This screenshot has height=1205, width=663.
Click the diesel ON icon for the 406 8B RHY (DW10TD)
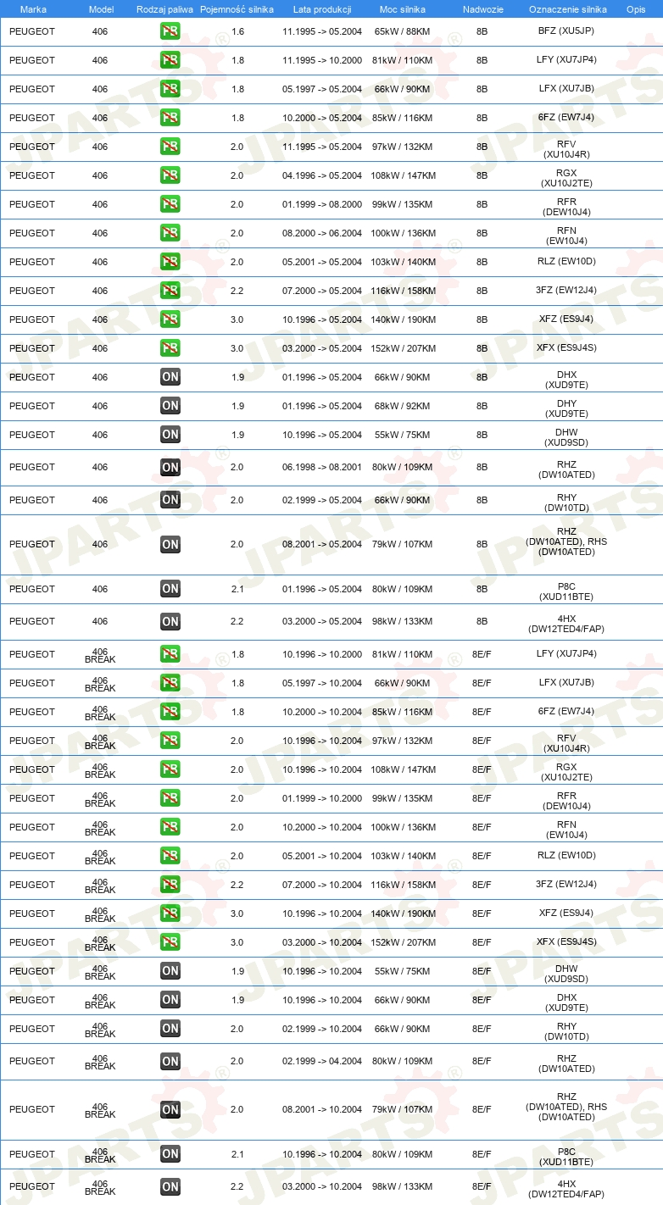click(170, 500)
